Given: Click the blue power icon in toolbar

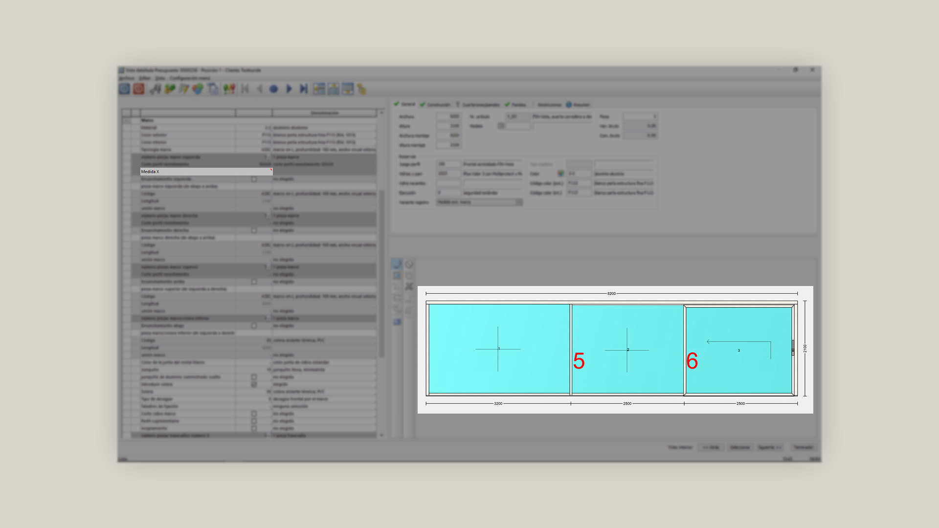Looking at the screenshot, I should 124,89.
